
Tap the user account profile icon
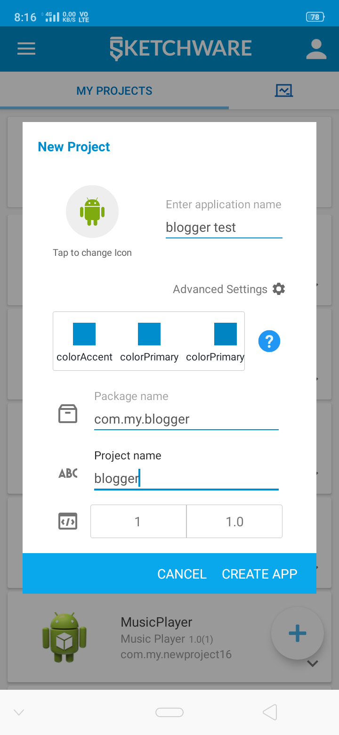(x=316, y=49)
